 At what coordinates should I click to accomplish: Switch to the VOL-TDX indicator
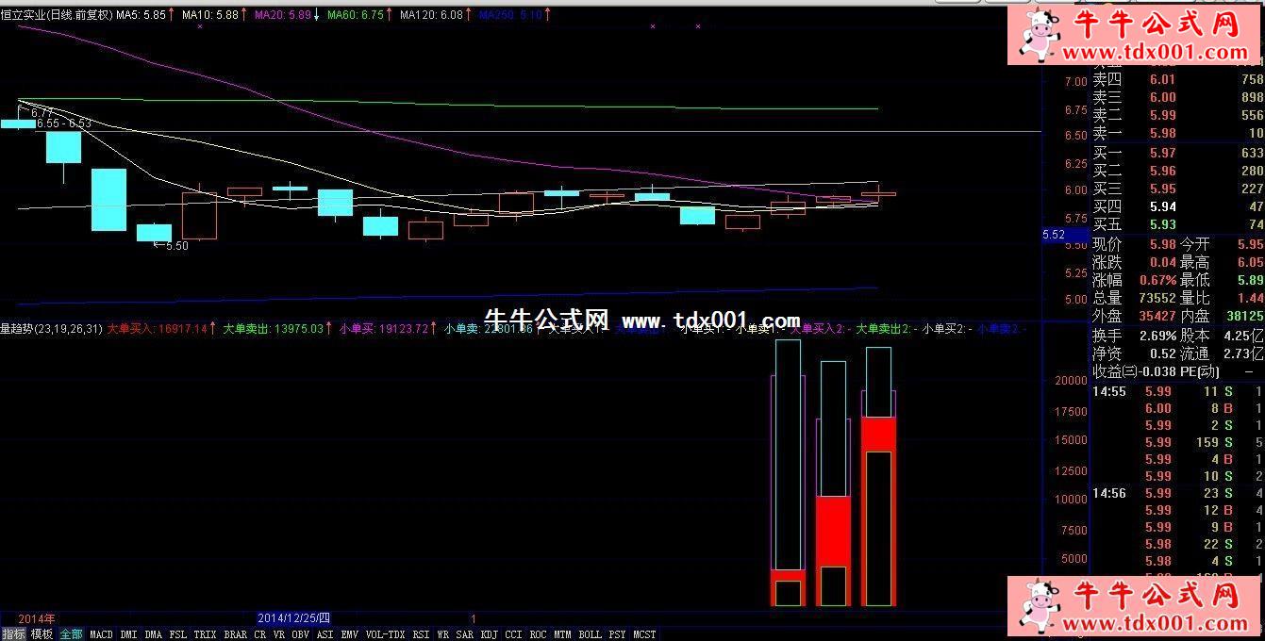coord(385,634)
